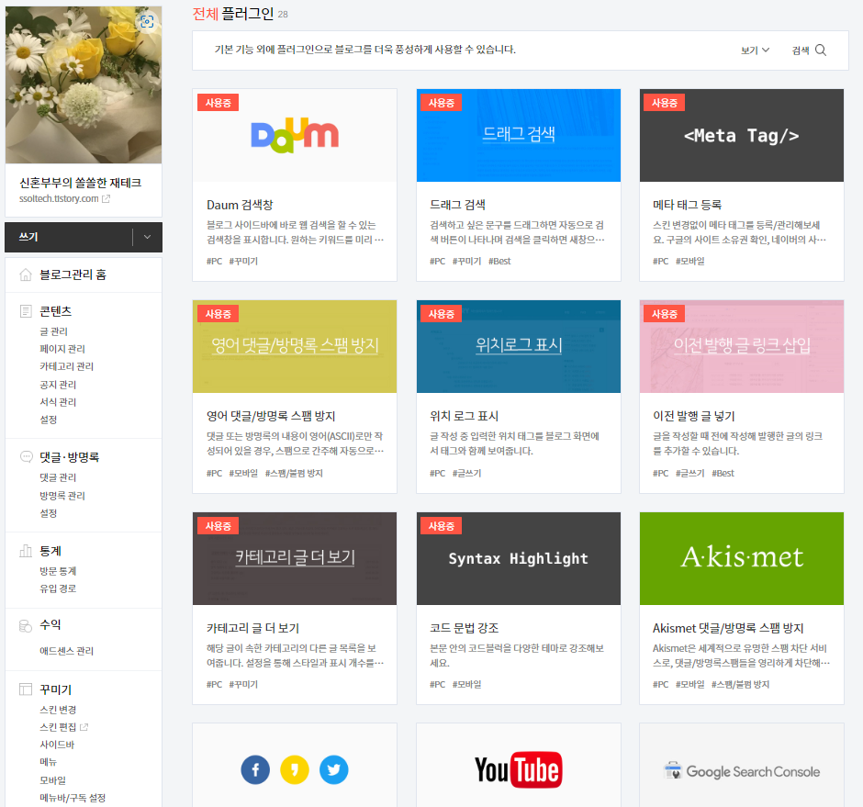Click the 꾸미기 layout icon
The width and height of the screenshot is (863, 807).
pyautogui.click(x=26, y=689)
